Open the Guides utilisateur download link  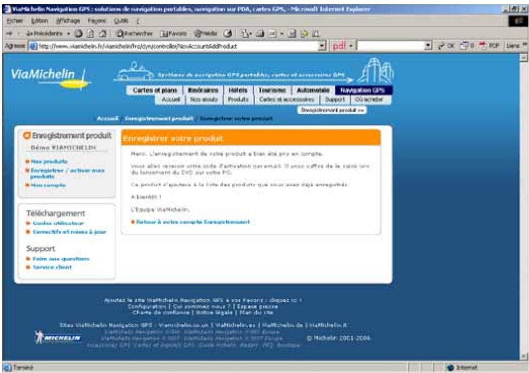(58, 223)
